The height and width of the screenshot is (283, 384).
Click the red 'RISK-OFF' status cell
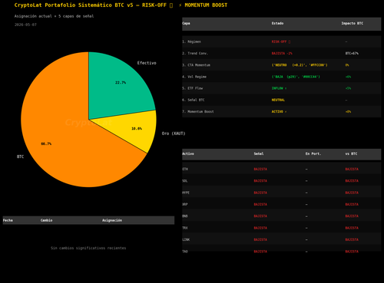[281, 41]
